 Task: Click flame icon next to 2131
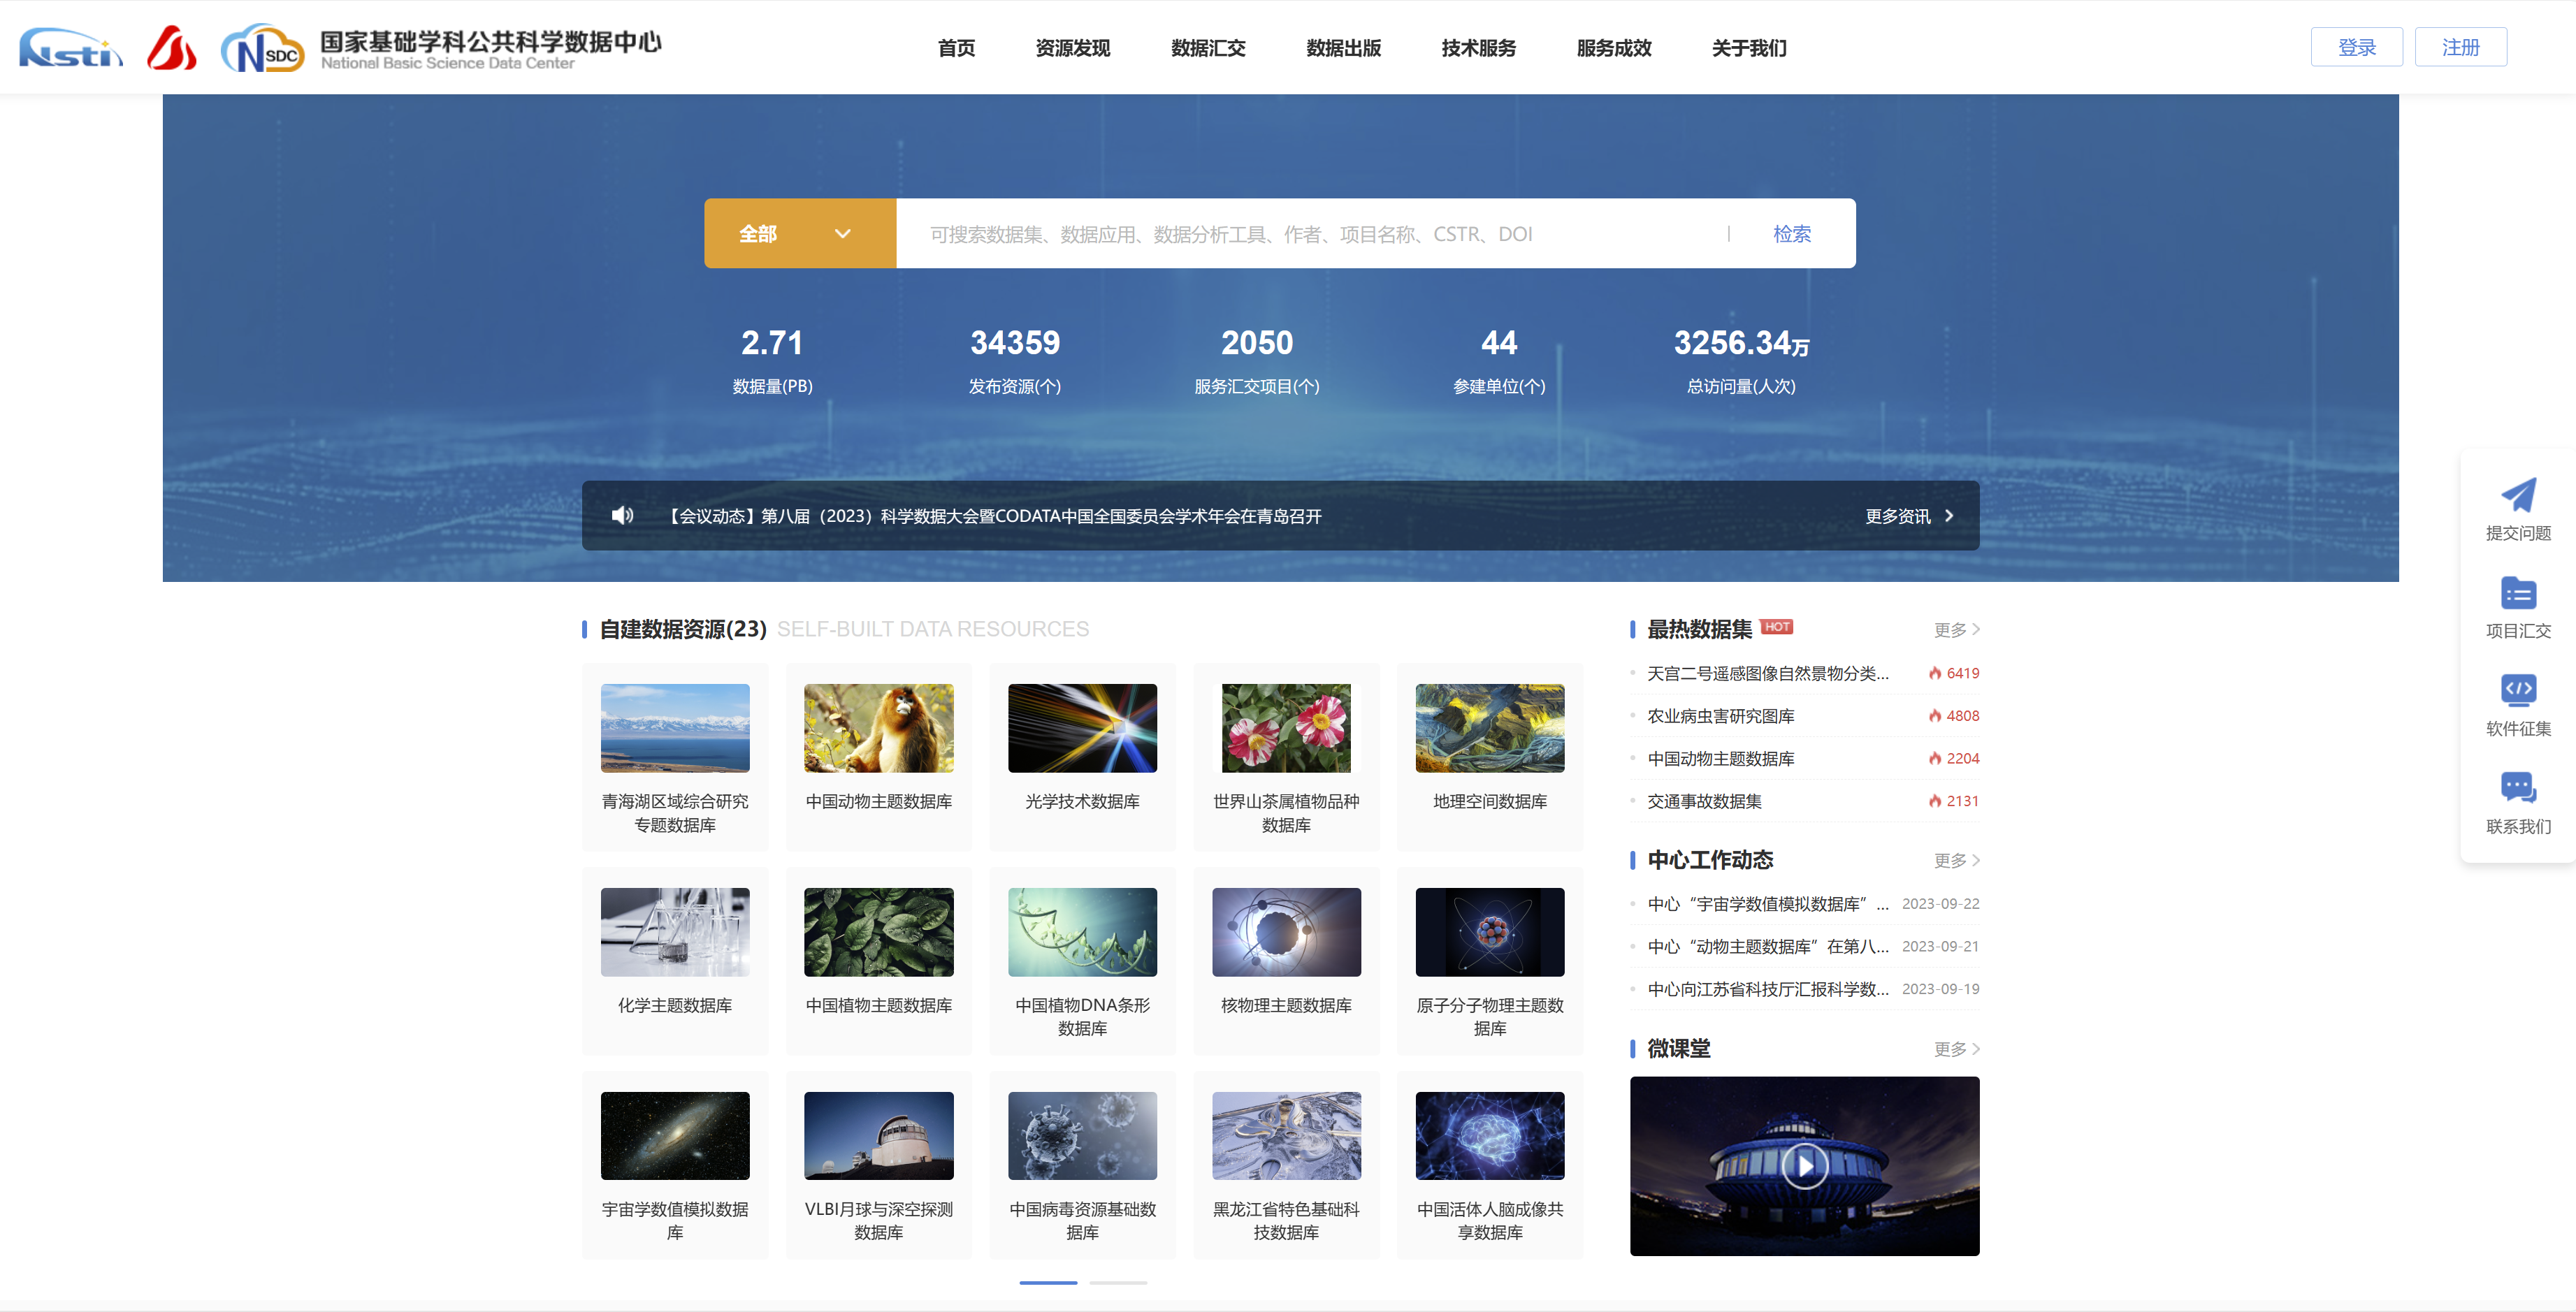1935,801
